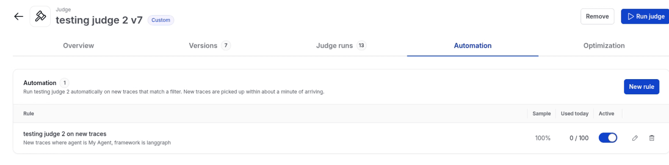669x165 pixels.
Task: Start the judge with Run judge
Action: point(645,16)
